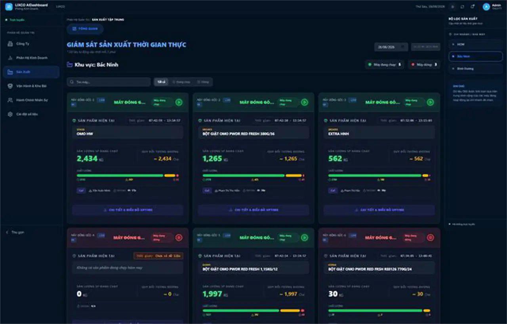507x324 pixels.
Task: Click the play icon on MÁY-ĐÓNG-GÓI-3 card
Action: [x=430, y=102]
